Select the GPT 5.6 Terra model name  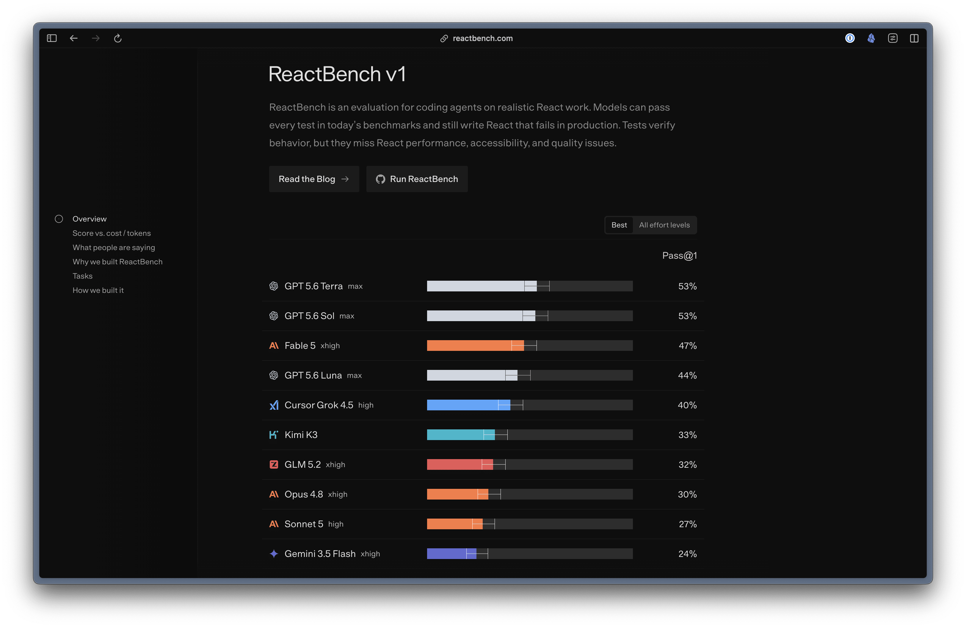pyautogui.click(x=313, y=286)
